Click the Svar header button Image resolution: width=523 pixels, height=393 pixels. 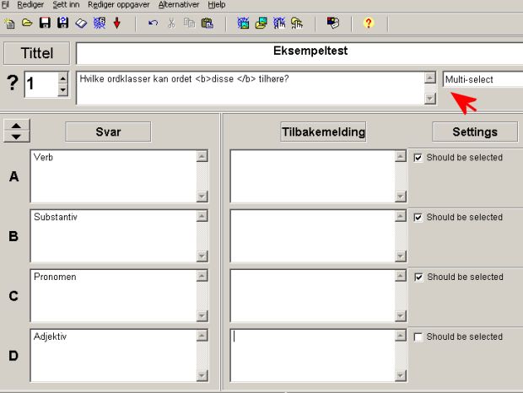108,132
